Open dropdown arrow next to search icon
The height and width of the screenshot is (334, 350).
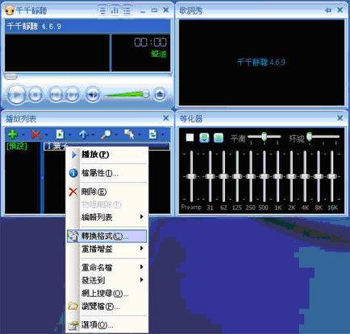116,134
